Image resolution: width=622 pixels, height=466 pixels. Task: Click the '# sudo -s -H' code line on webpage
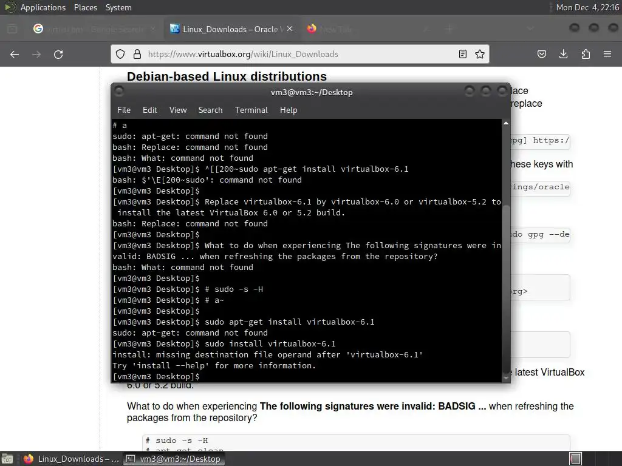point(177,441)
